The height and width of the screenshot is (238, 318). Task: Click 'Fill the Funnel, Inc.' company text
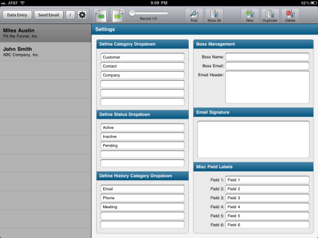[20, 36]
